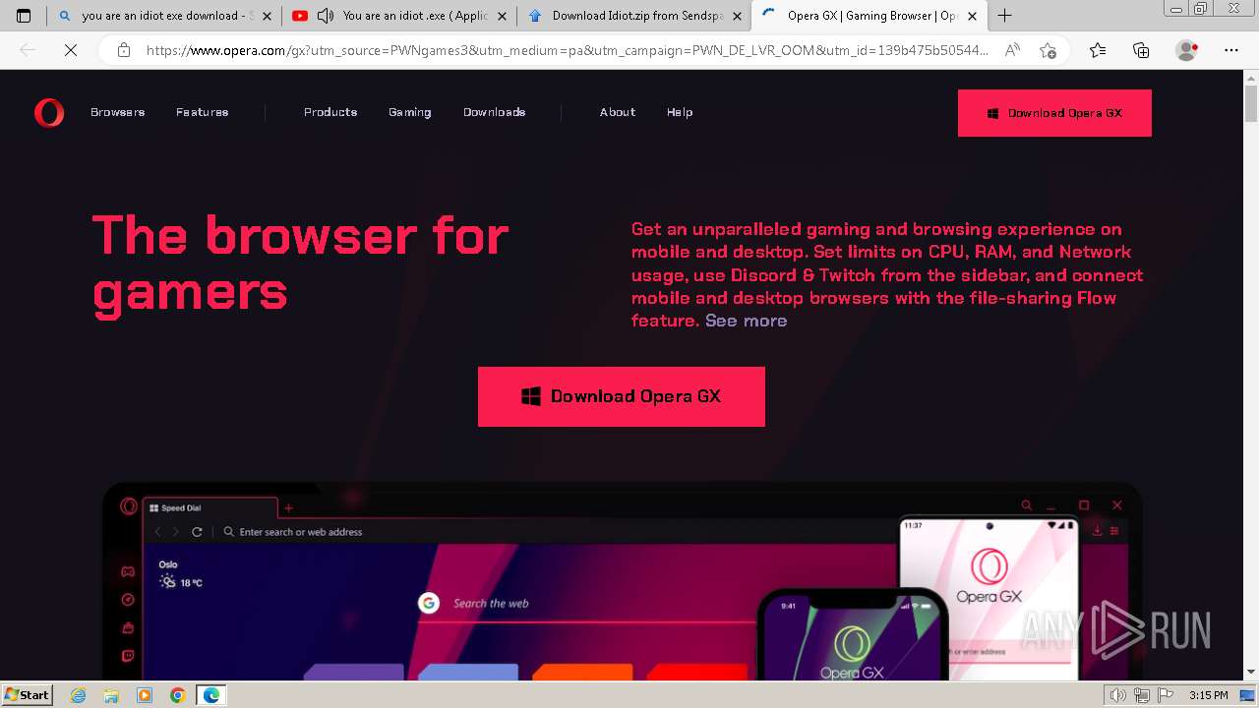1259x708 pixels.
Task: Follow the 'See more' link
Action: 746,321
